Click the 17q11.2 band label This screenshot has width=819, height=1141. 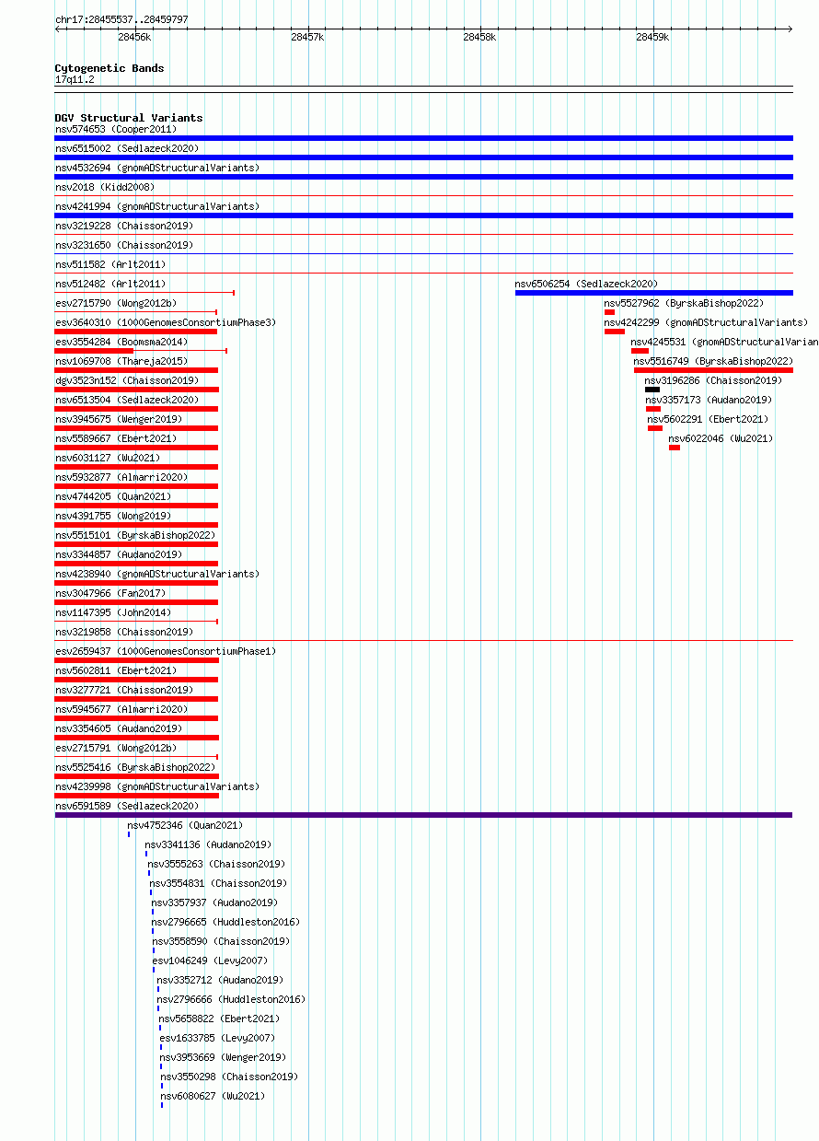click(75, 79)
